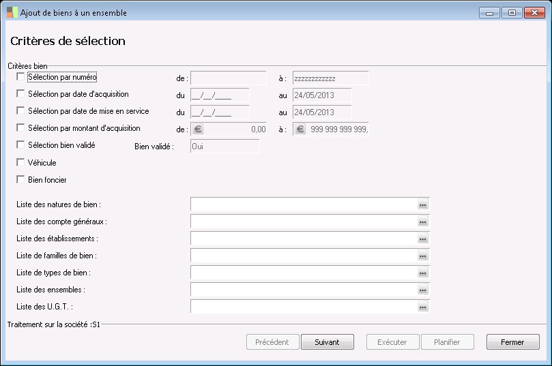Focus the numéro 'à' field with zzzzzzzzzzzz
552x366 pixels.
coord(330,78)
